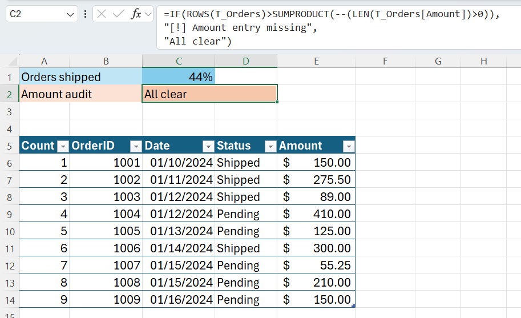Select row 9 header
This screenshot has width=521, height=318.
coord(9,214)
